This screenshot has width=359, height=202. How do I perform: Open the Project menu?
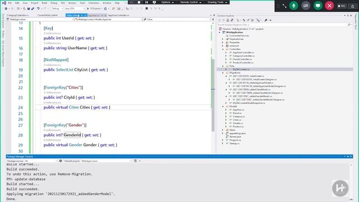click(35, 3)
